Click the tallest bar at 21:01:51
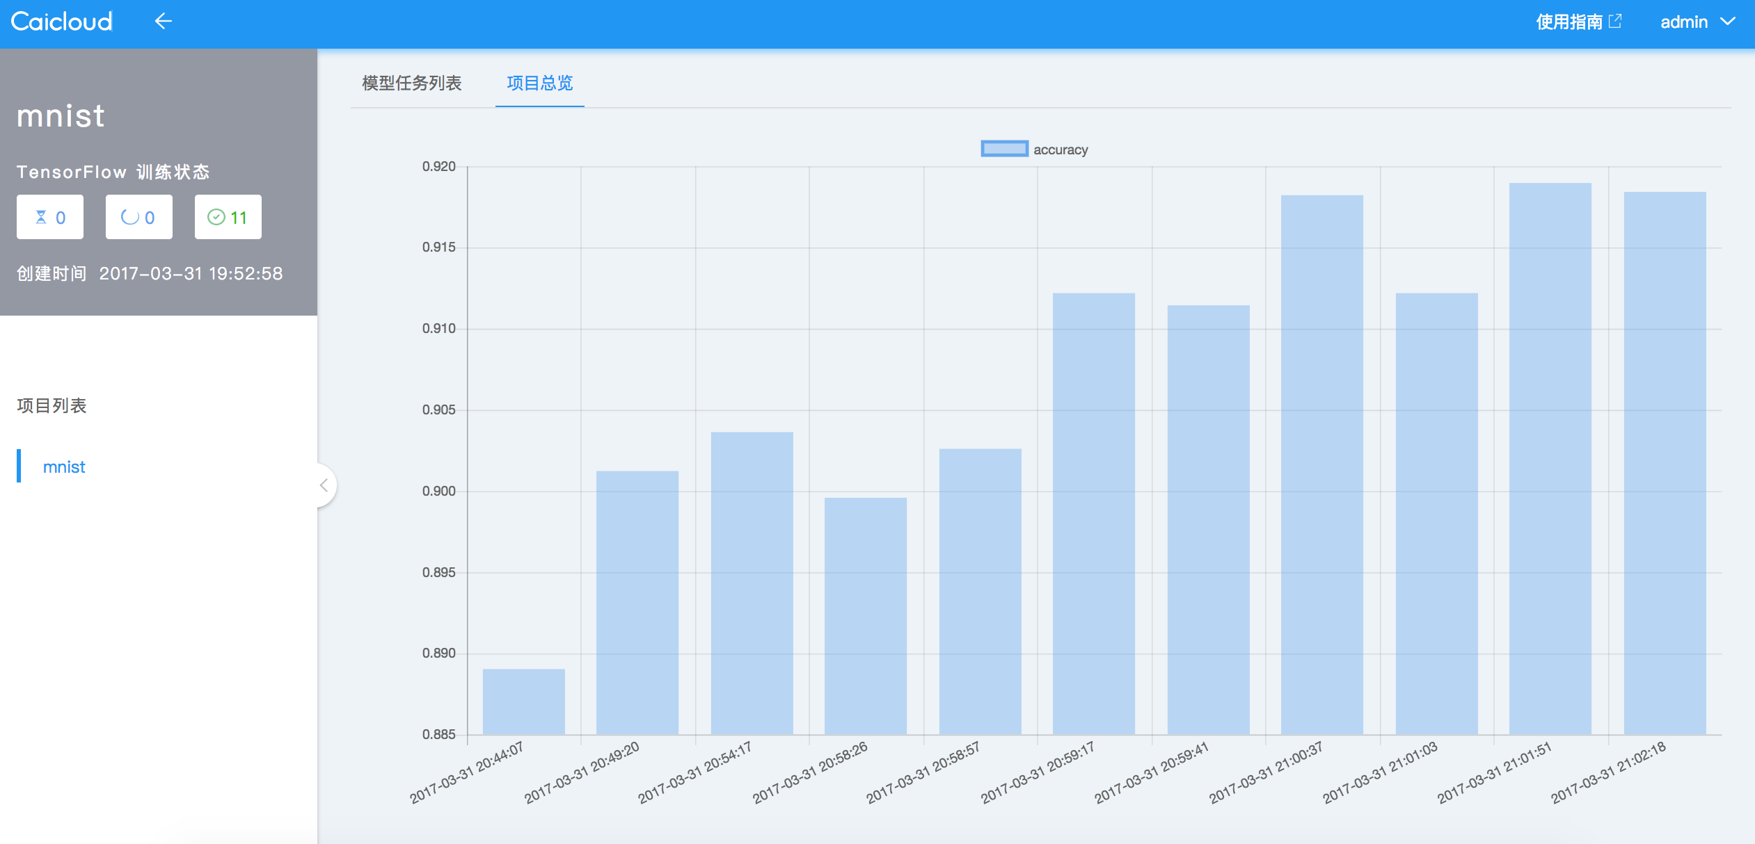 point(1550,459)
